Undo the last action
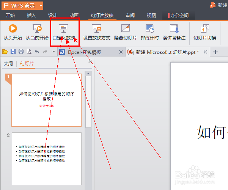 point(37,52)
